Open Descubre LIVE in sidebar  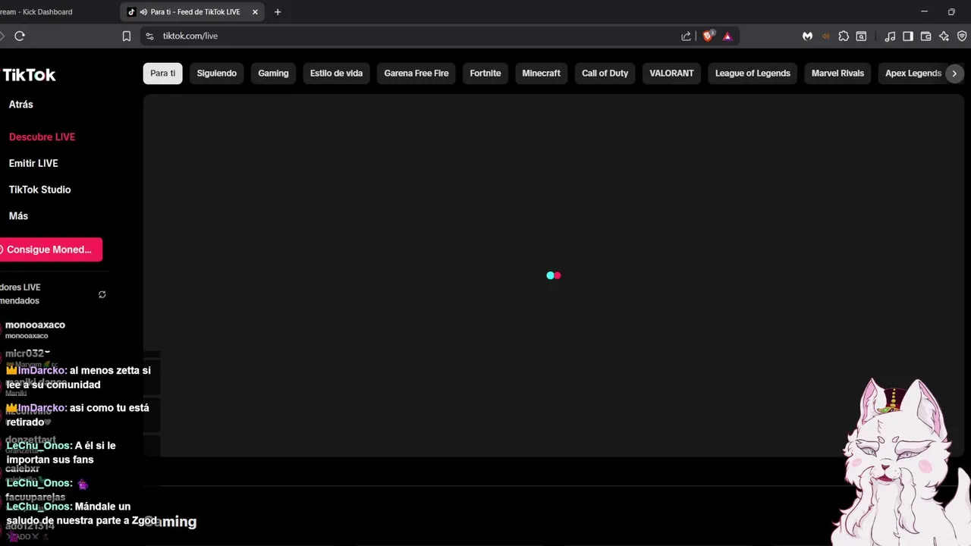click(x=42, y=137)
